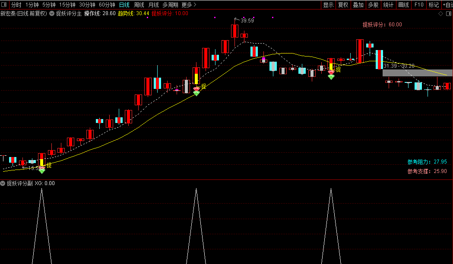Viewport: 453px width, 264px height.
Task: Click the red 捉妖评分: 10.00 header value
Action: [170, 13]
